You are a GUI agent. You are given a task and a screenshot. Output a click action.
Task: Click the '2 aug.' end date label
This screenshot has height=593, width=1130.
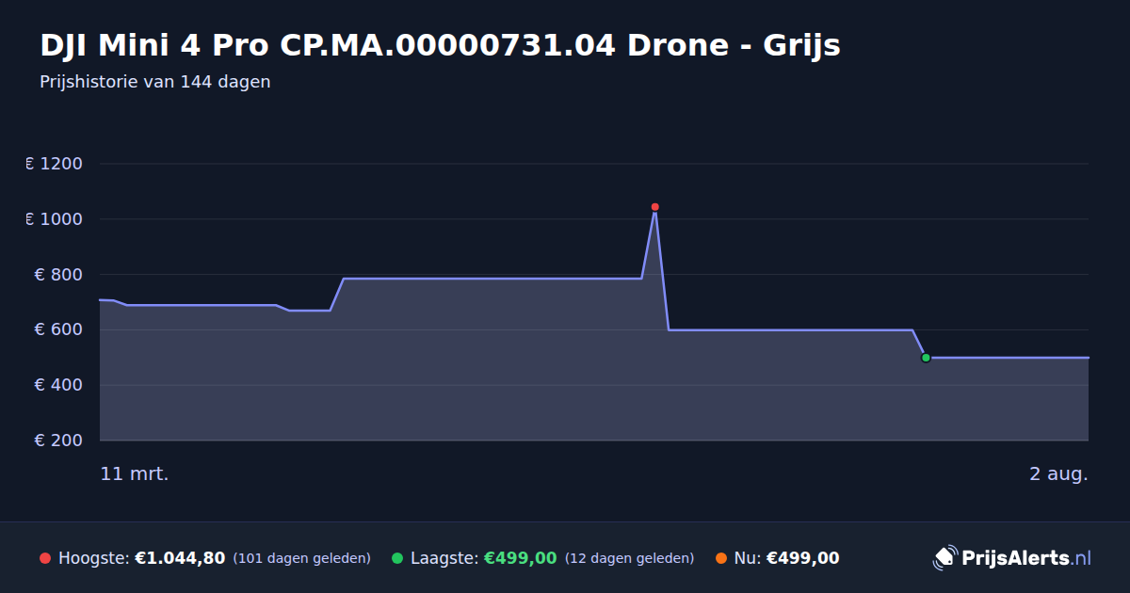click(x=1058, y=473)
